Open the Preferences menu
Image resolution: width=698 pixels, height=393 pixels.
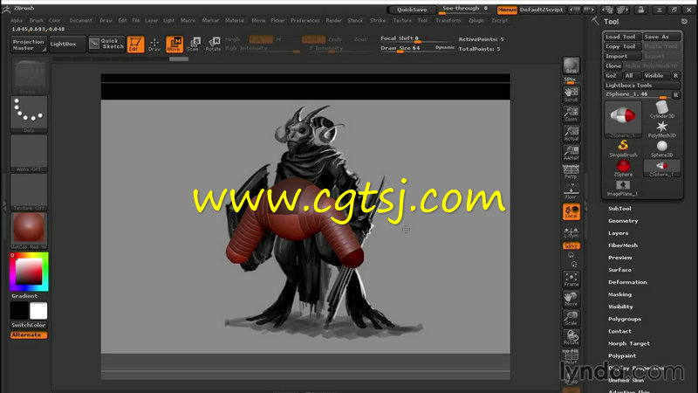[305, 20]
